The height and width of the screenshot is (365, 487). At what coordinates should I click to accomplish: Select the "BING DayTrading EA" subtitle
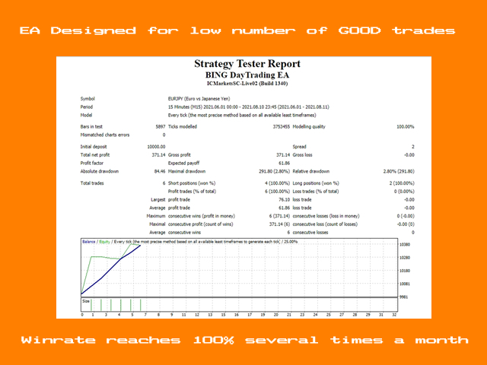(247, 75)
